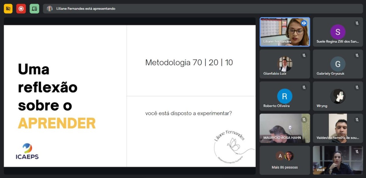Click Liliane Fernandes's small avatar in presenter bar

tap(50, 9)
